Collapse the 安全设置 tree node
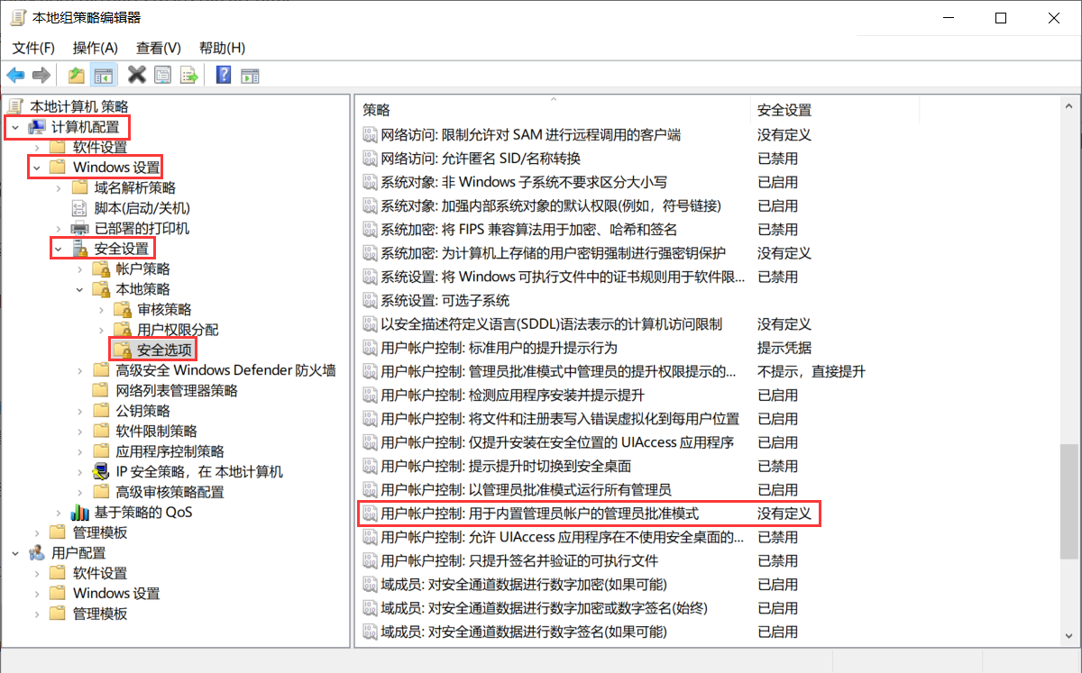This screenshot has width=1082, height=673. point(58,249)
